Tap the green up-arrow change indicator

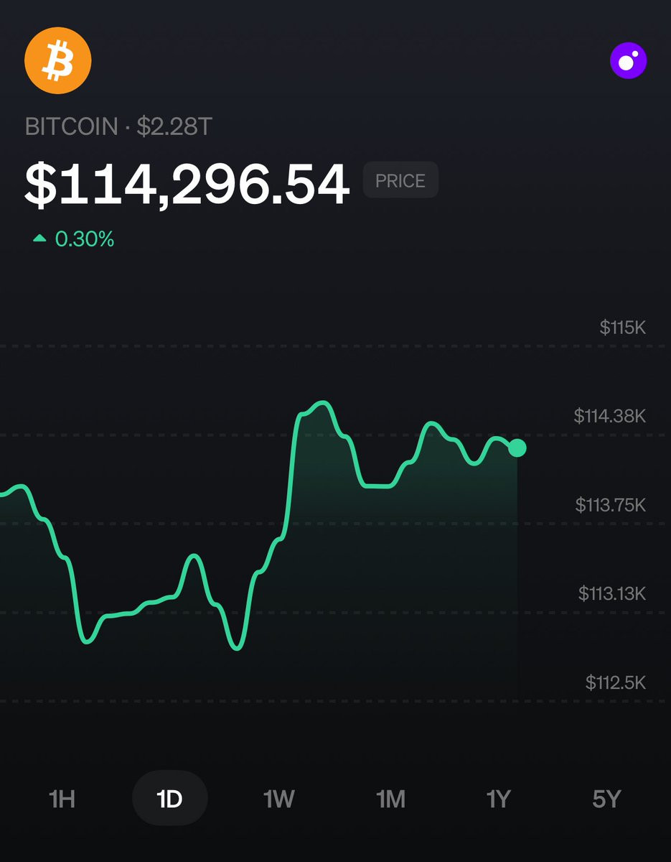click(x=40, y=238)
